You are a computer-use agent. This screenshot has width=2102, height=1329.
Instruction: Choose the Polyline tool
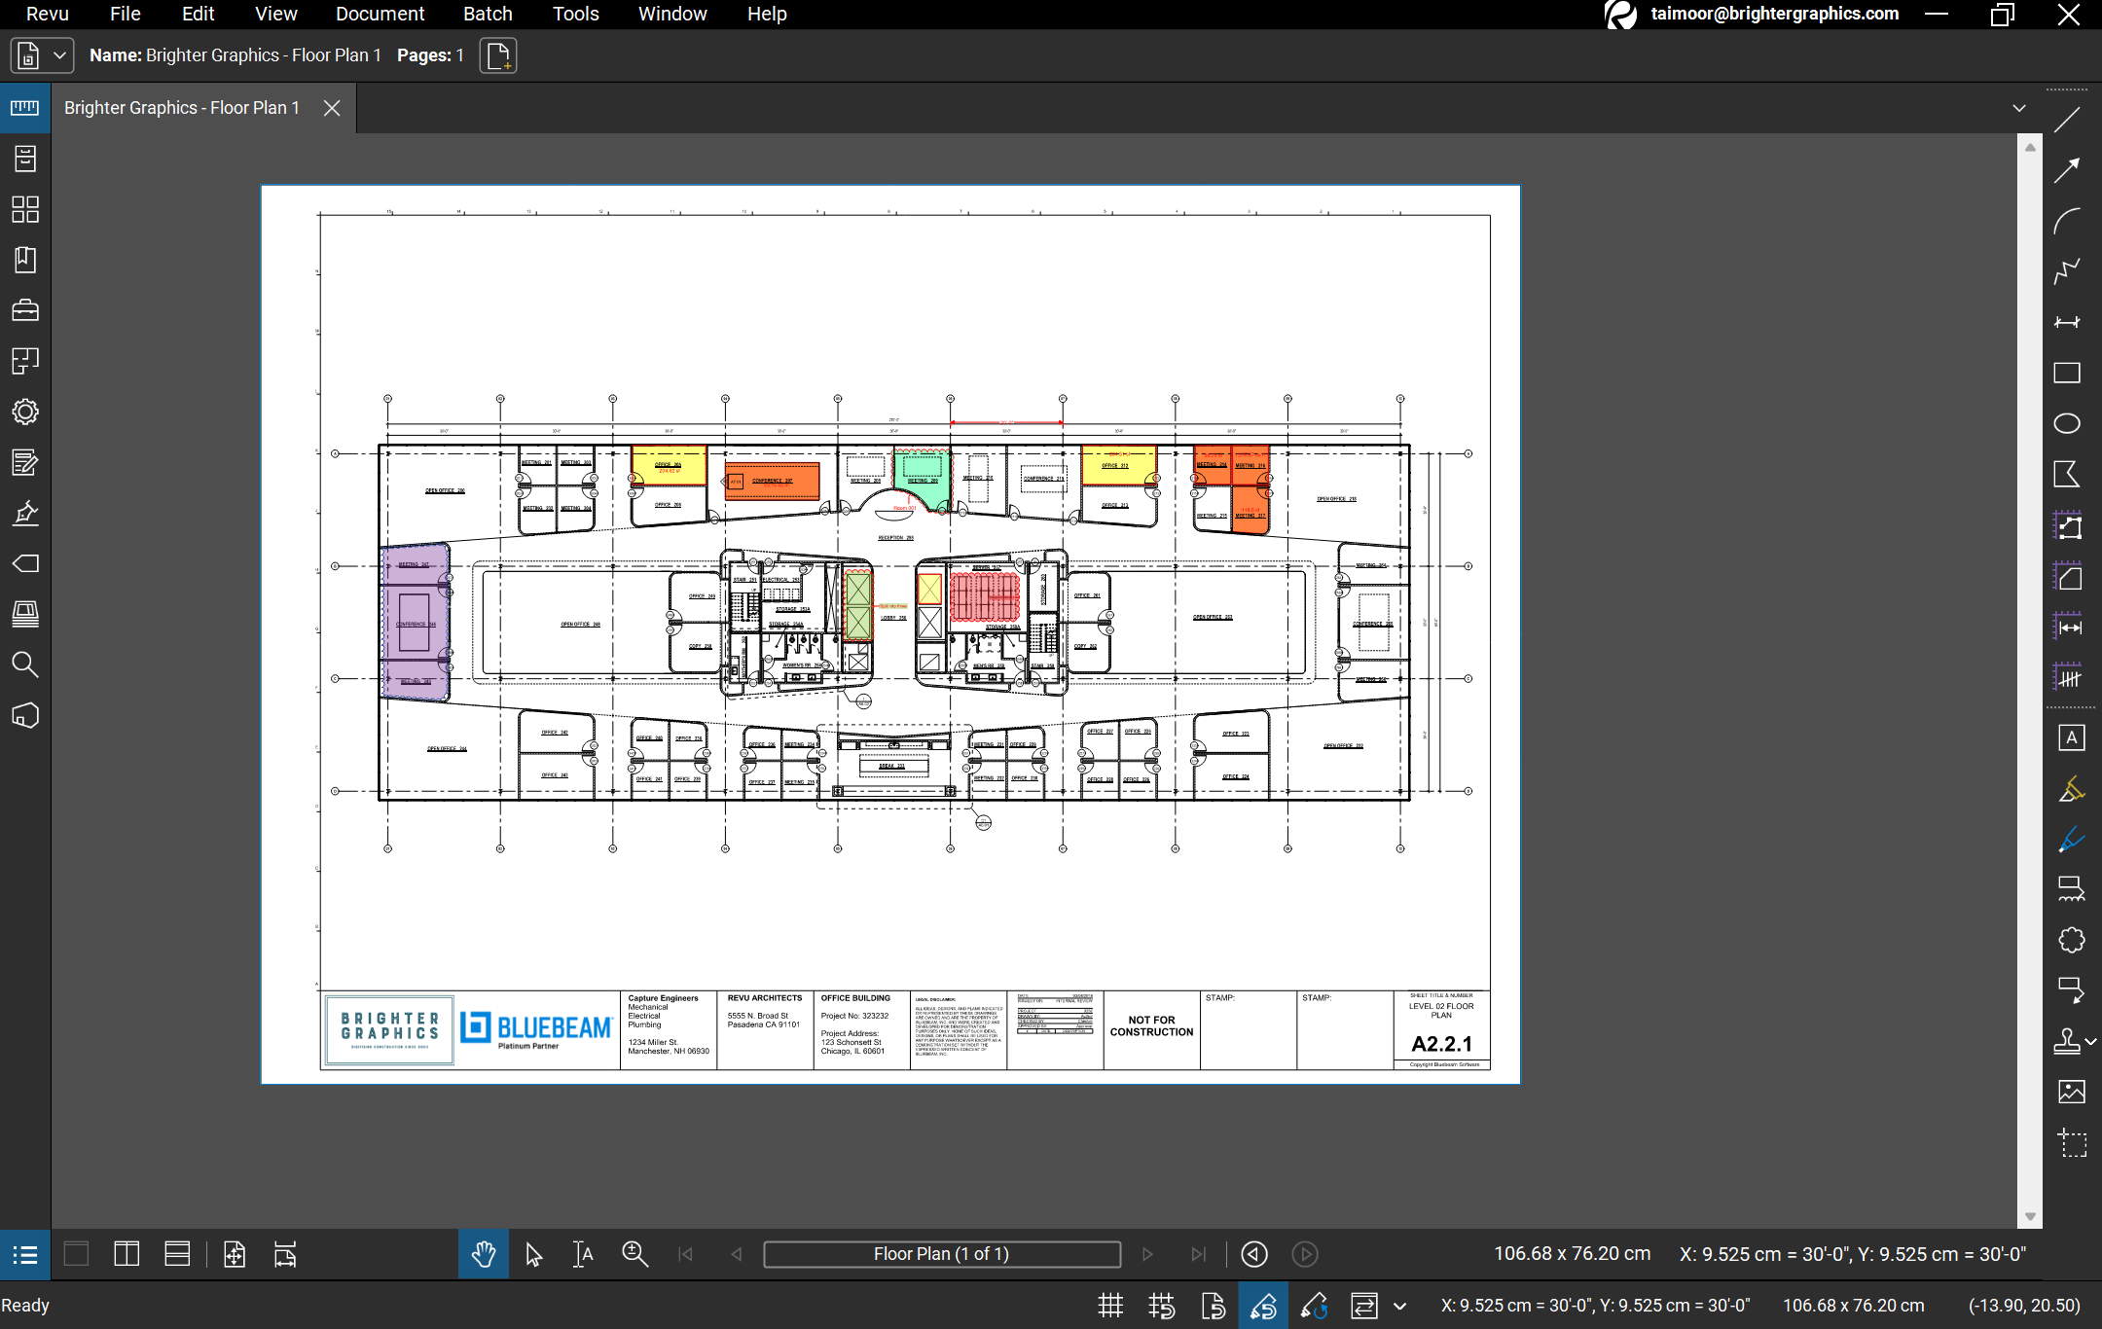tap(2067, 271)
